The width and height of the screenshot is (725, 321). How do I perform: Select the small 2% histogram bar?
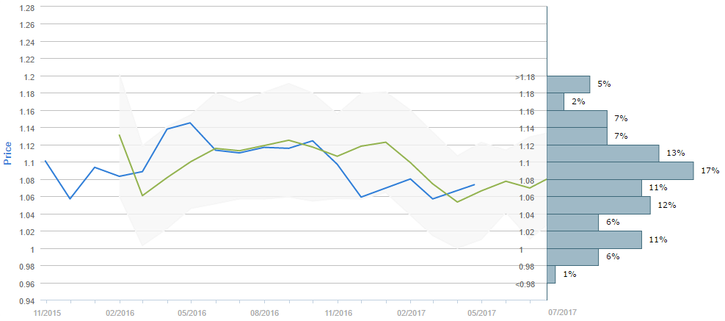pos(555,101)
